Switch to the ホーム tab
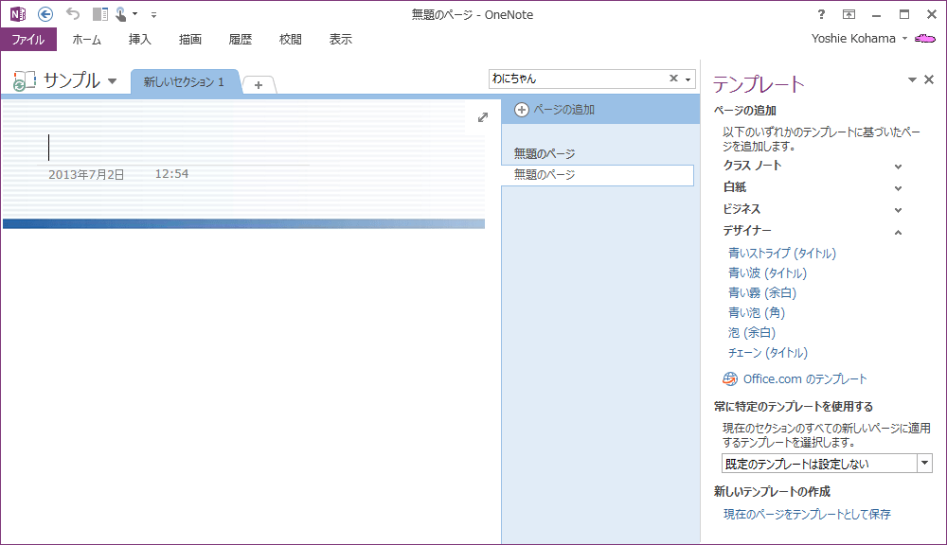947x545 pixels. (x=86, y=39)
